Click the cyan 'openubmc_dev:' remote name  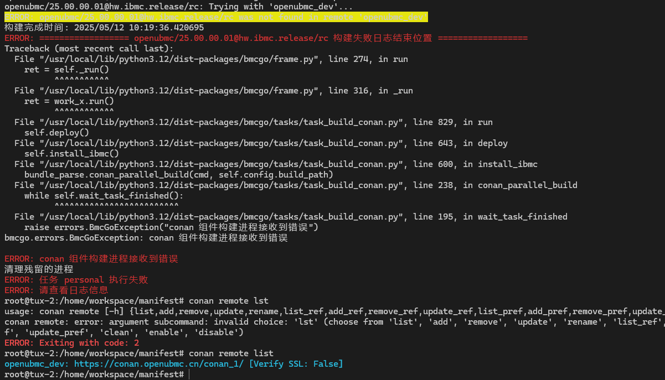(x=37, y=364)
